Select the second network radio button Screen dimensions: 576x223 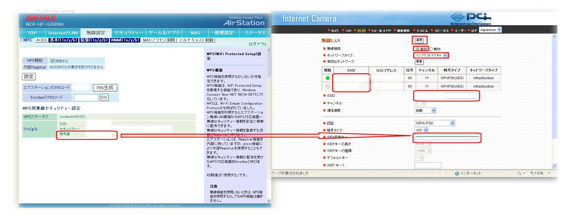tap(327, 86)
